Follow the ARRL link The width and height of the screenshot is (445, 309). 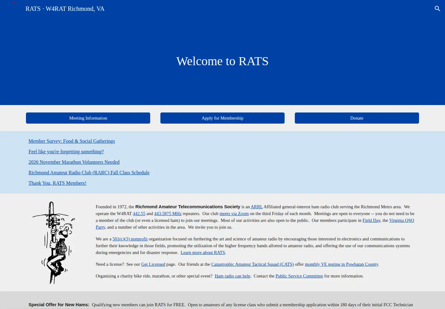(256, 207)
